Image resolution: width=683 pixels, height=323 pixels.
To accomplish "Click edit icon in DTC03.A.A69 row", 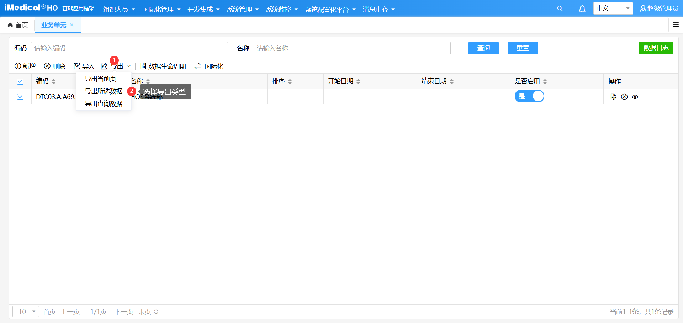I will point(613,97).
